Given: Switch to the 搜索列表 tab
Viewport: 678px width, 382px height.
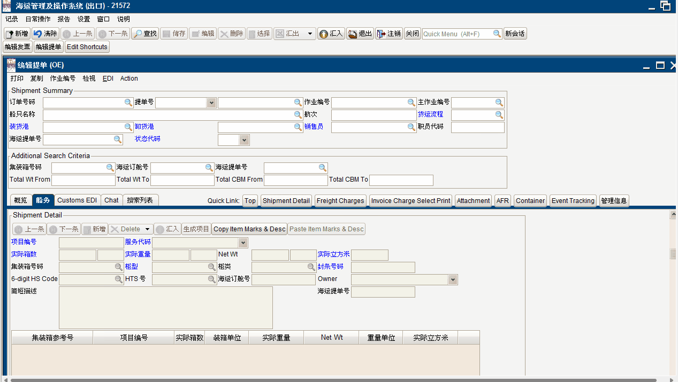Looking at the screenshot, I should (x=140, y=200).
